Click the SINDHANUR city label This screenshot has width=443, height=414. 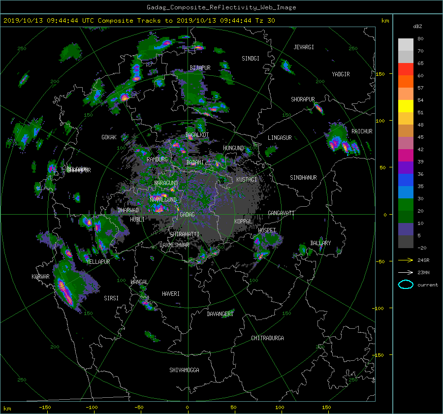(303, 178)
